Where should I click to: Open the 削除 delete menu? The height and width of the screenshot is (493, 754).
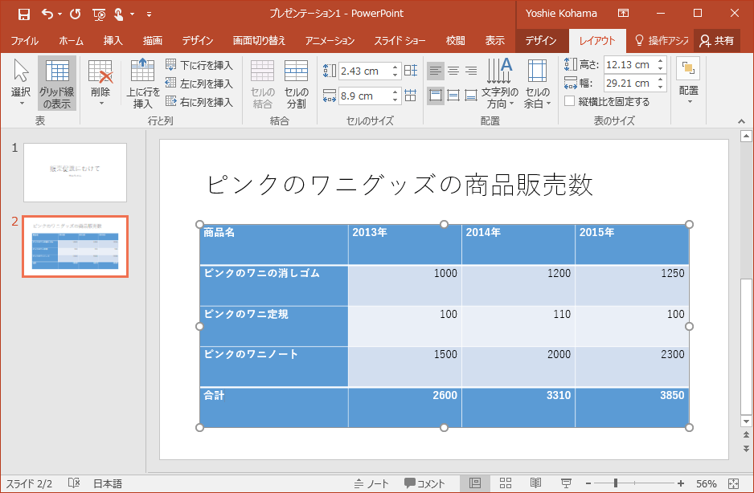tap(100, 84)
